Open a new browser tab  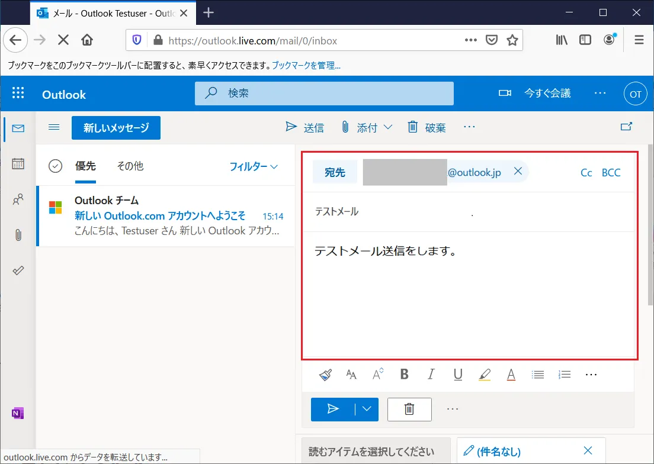tap(209, 13)
